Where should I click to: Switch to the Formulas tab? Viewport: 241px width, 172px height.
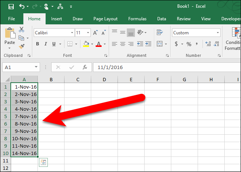tap(137, 19)
